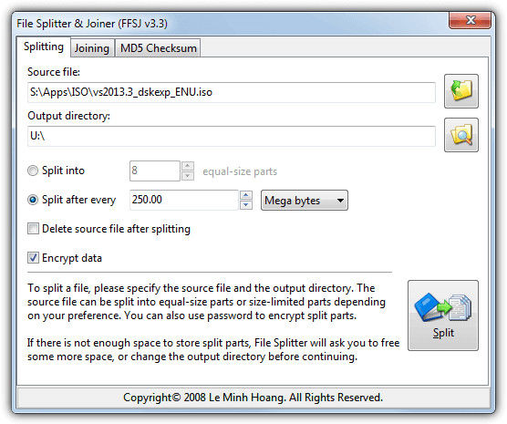Screen dimensions: 507x424
Task: Decrease the split size with down arrow
Action: coord(246,205)
